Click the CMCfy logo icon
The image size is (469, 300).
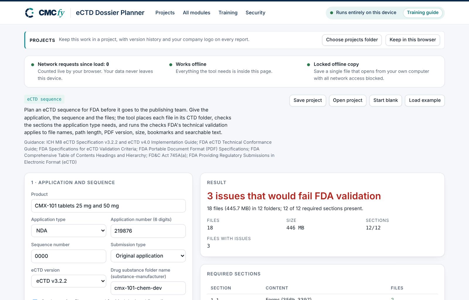point(29,13)
